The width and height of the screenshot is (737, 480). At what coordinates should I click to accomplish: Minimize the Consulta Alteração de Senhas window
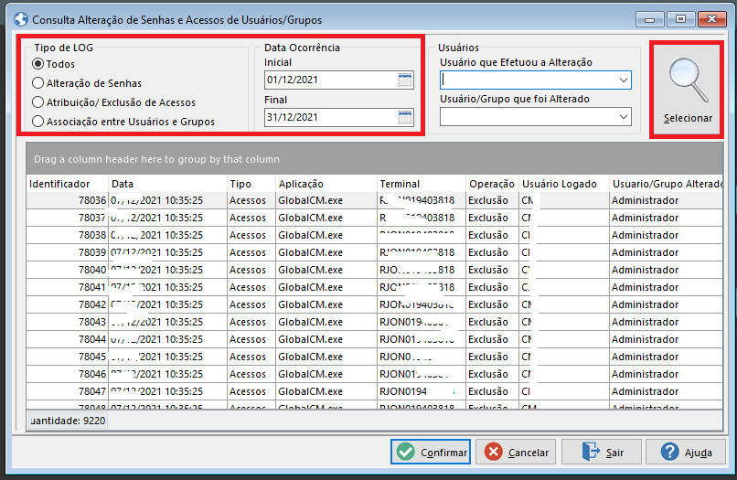[650, 19]
